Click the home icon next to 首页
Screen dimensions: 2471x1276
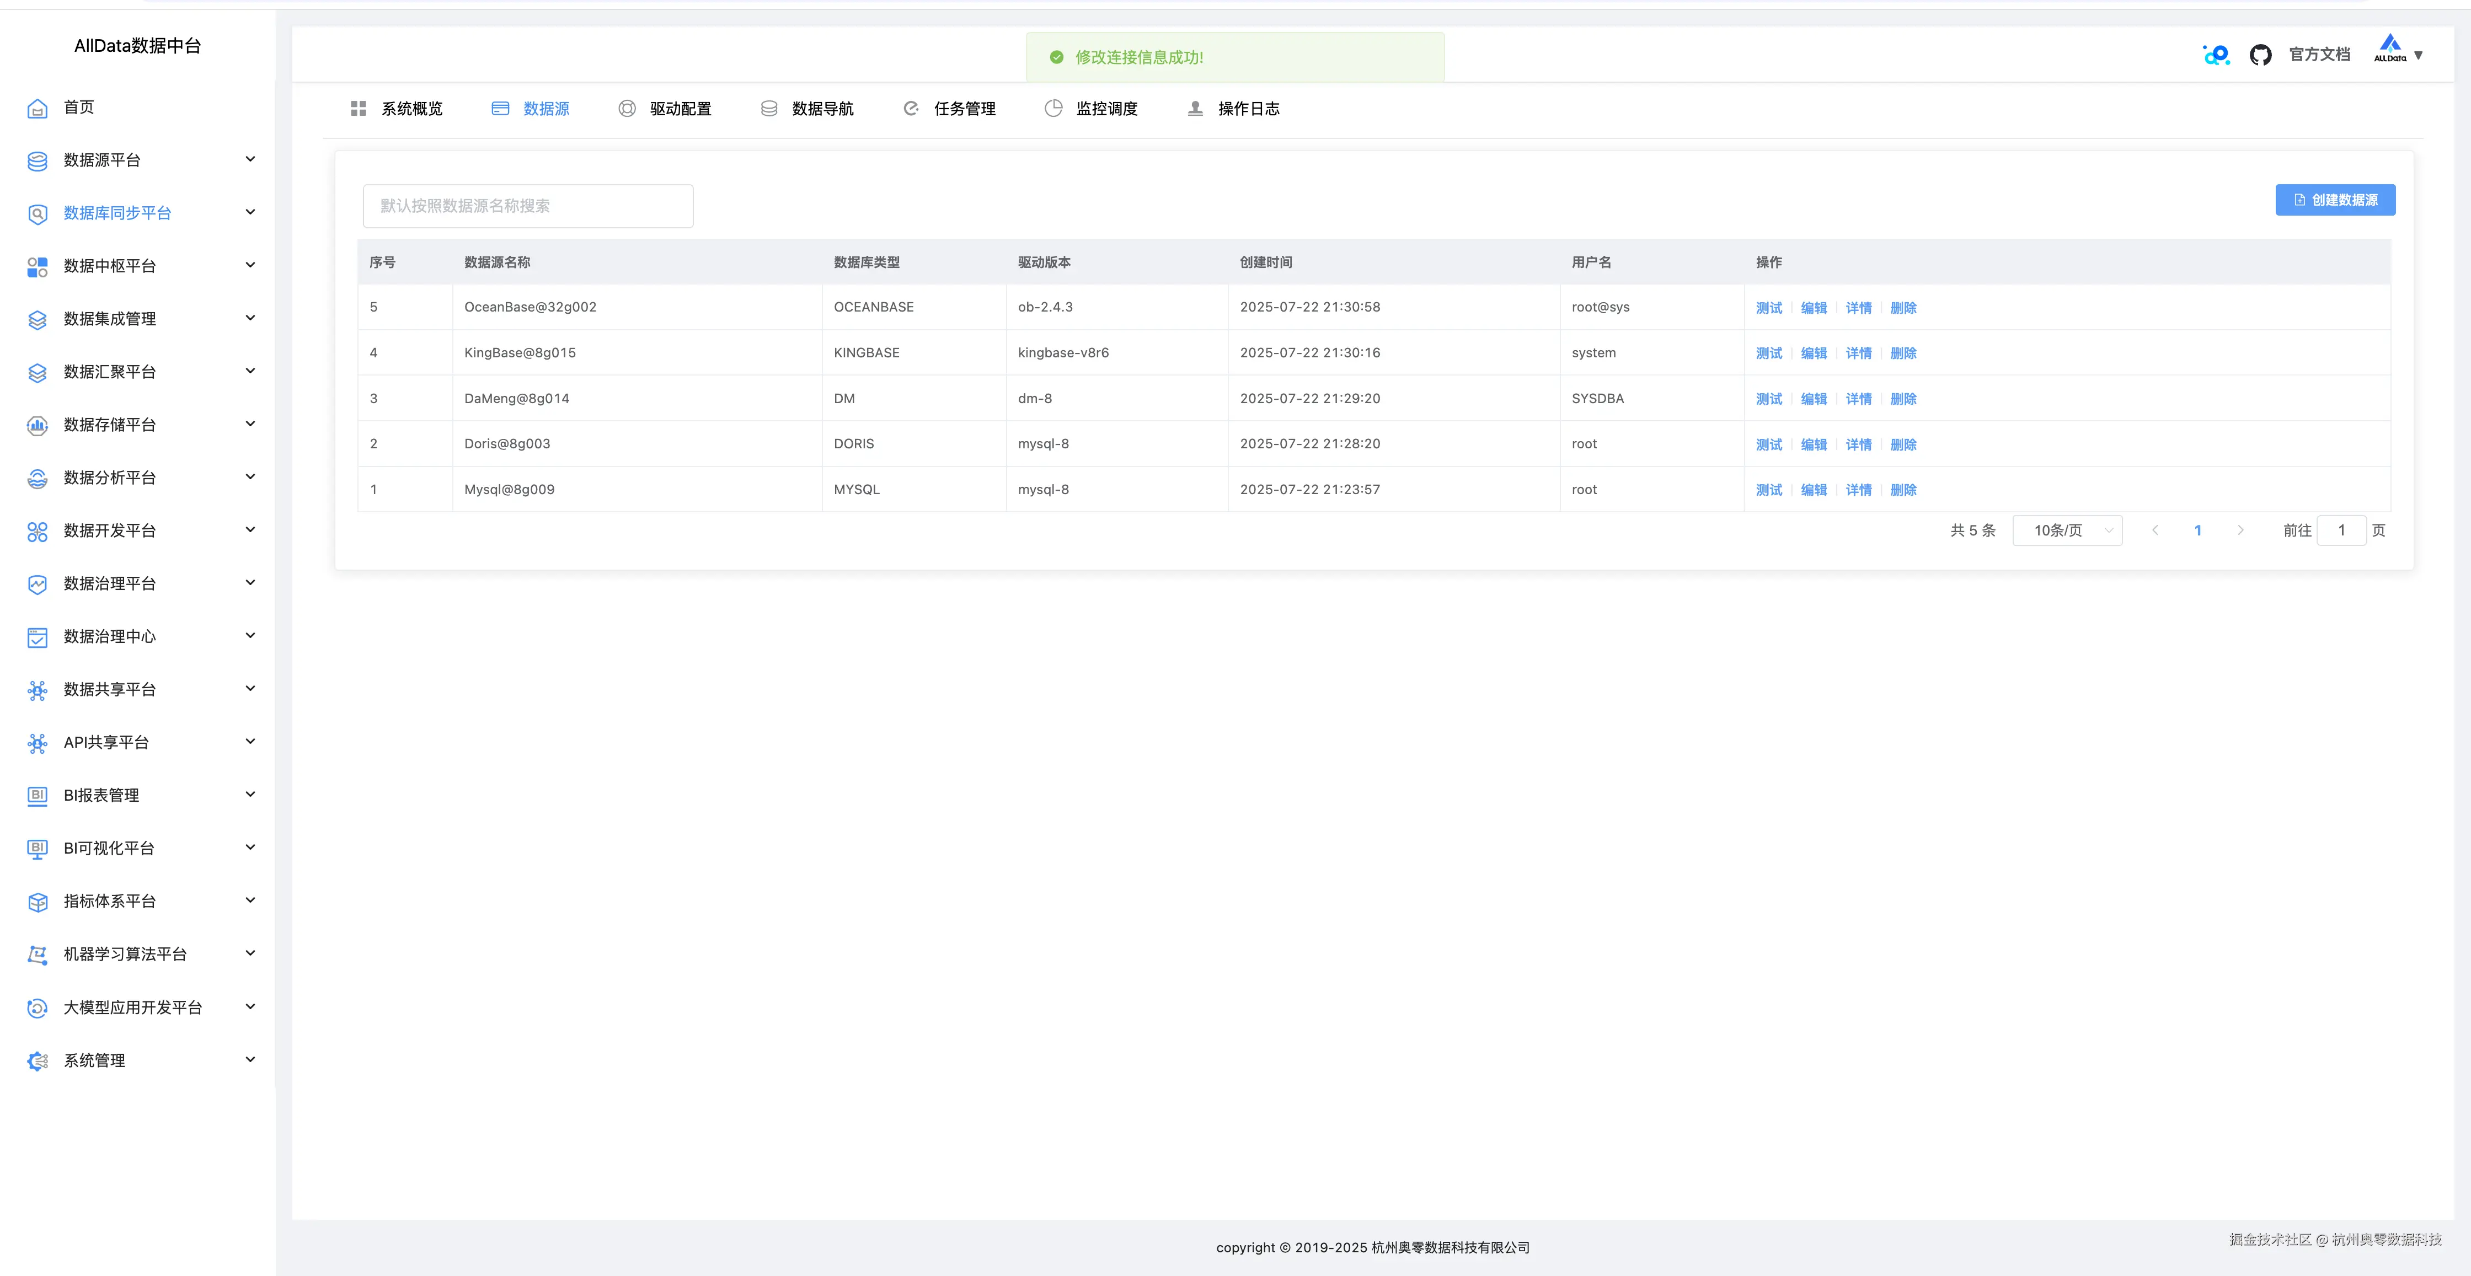click(x=38, y=108)
